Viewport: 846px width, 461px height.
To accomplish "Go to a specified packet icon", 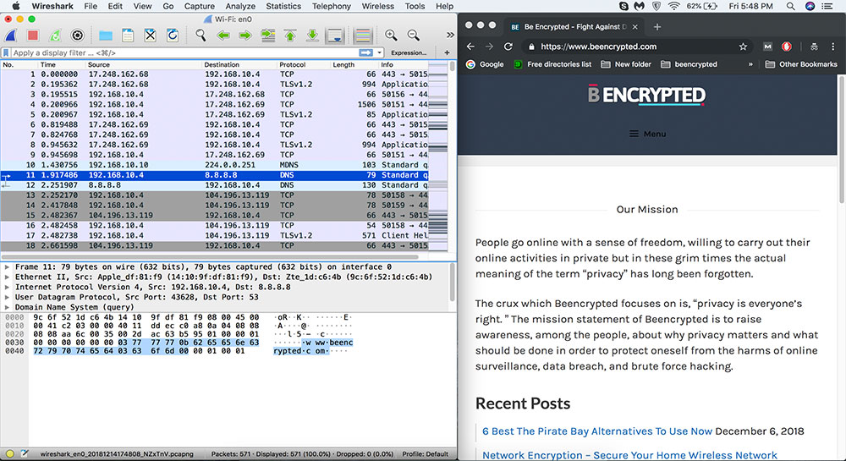I will [267, 36].
